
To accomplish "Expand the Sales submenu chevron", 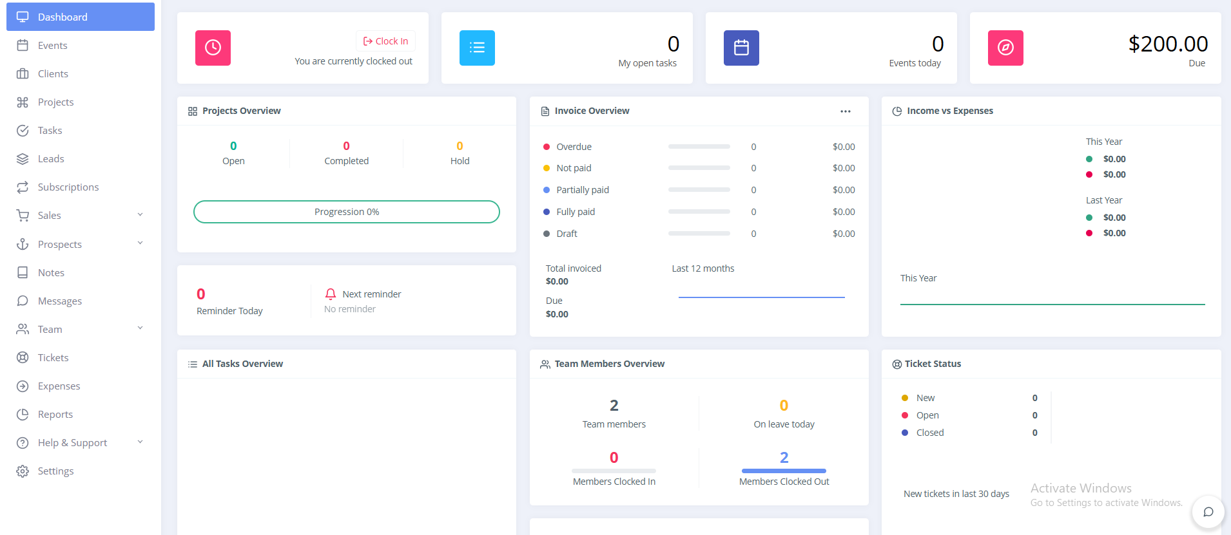I will pos(140,215).
